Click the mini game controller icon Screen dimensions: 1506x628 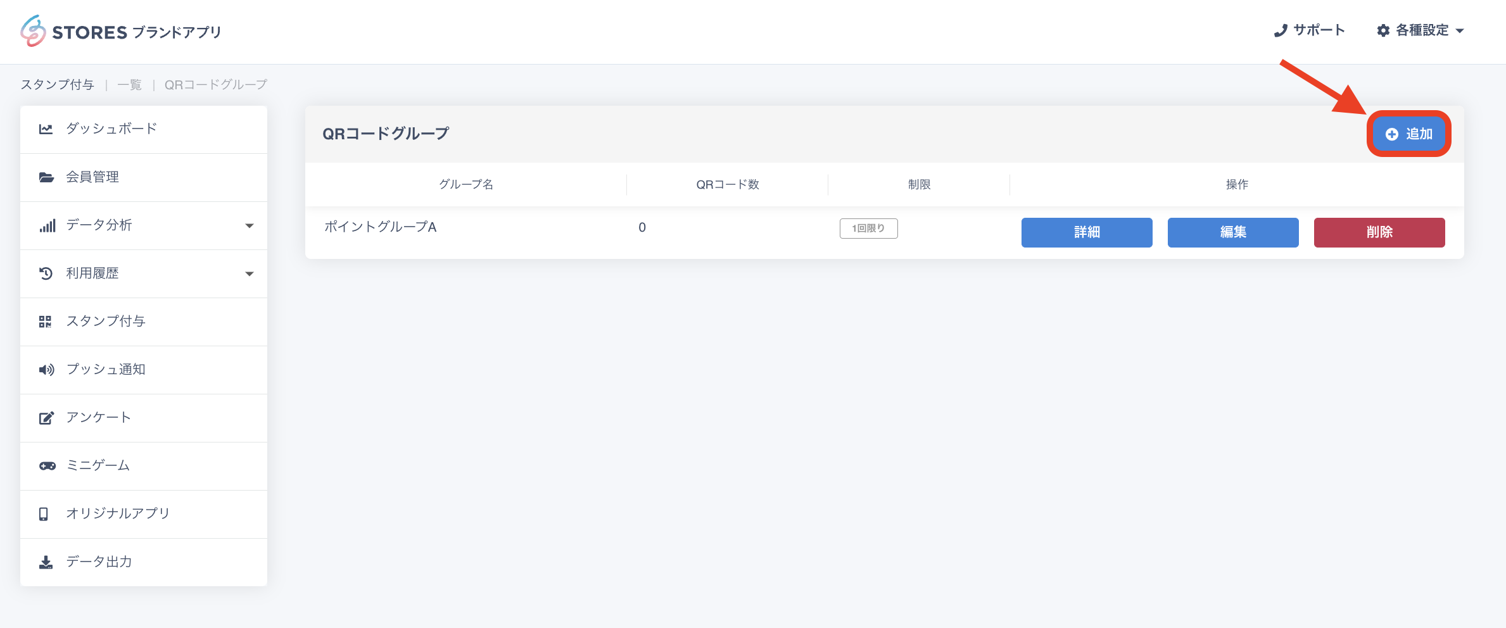coord(47,466)
